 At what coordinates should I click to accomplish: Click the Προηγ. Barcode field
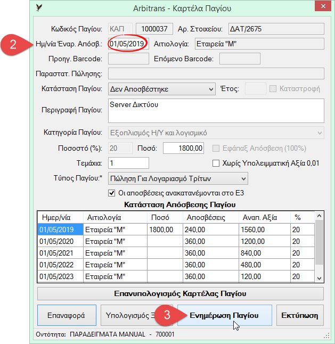click(x=128, y=59)
